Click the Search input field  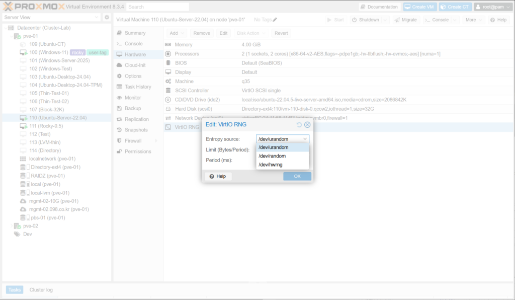(x=157, y=7)
